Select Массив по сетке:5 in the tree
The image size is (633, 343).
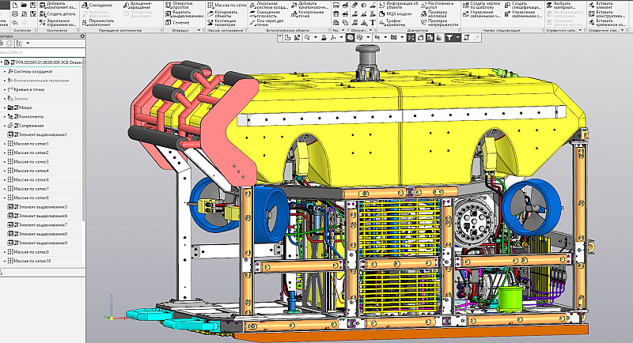(x=30, y=179)
